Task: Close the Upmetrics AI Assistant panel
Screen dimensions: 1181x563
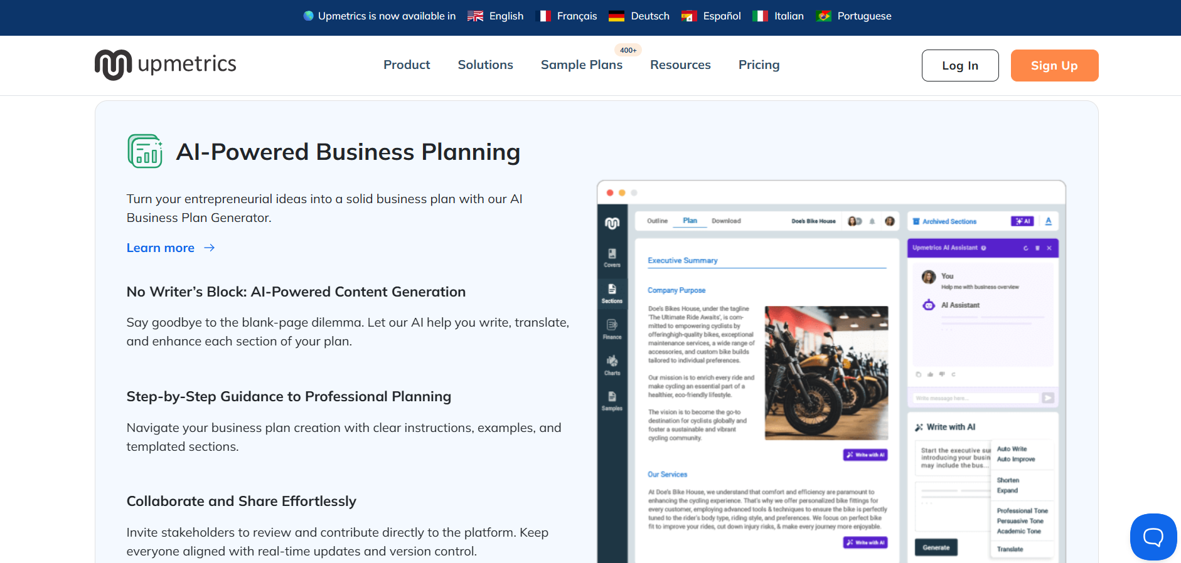Action: (x=1049, y=248)
